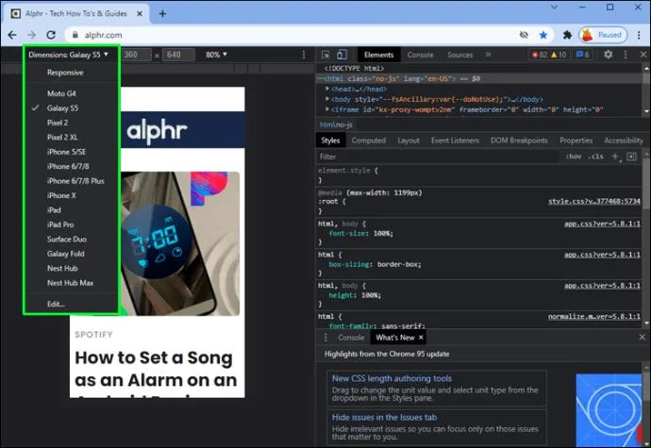
Task: Open the Layout pane tab
Action: [x=409, y=141]
